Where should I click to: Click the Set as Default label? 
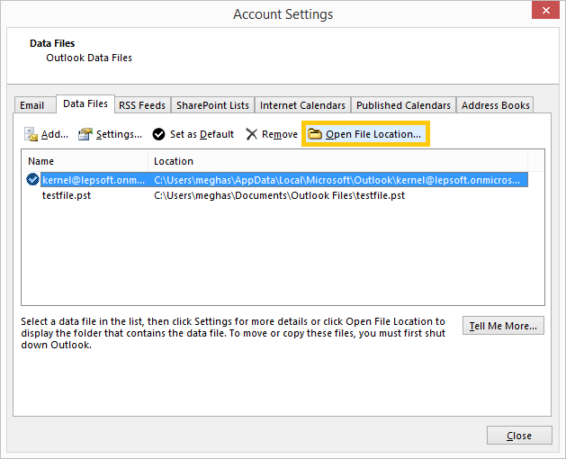202,134
